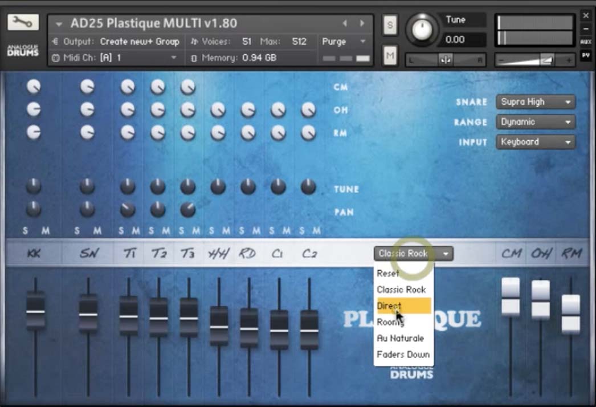
Task: Open the Purge dropdown menu
Action: 344,42
